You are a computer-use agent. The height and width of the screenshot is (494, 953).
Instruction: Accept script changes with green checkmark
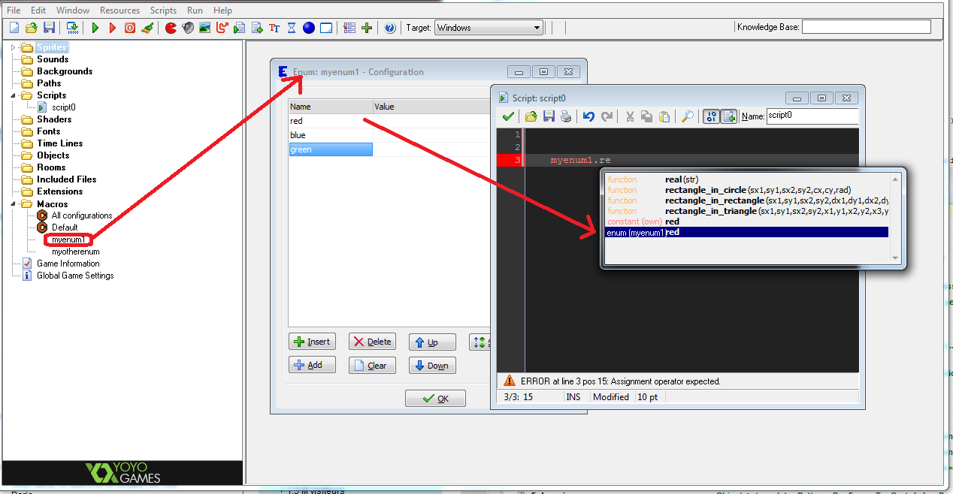(508, 116)
